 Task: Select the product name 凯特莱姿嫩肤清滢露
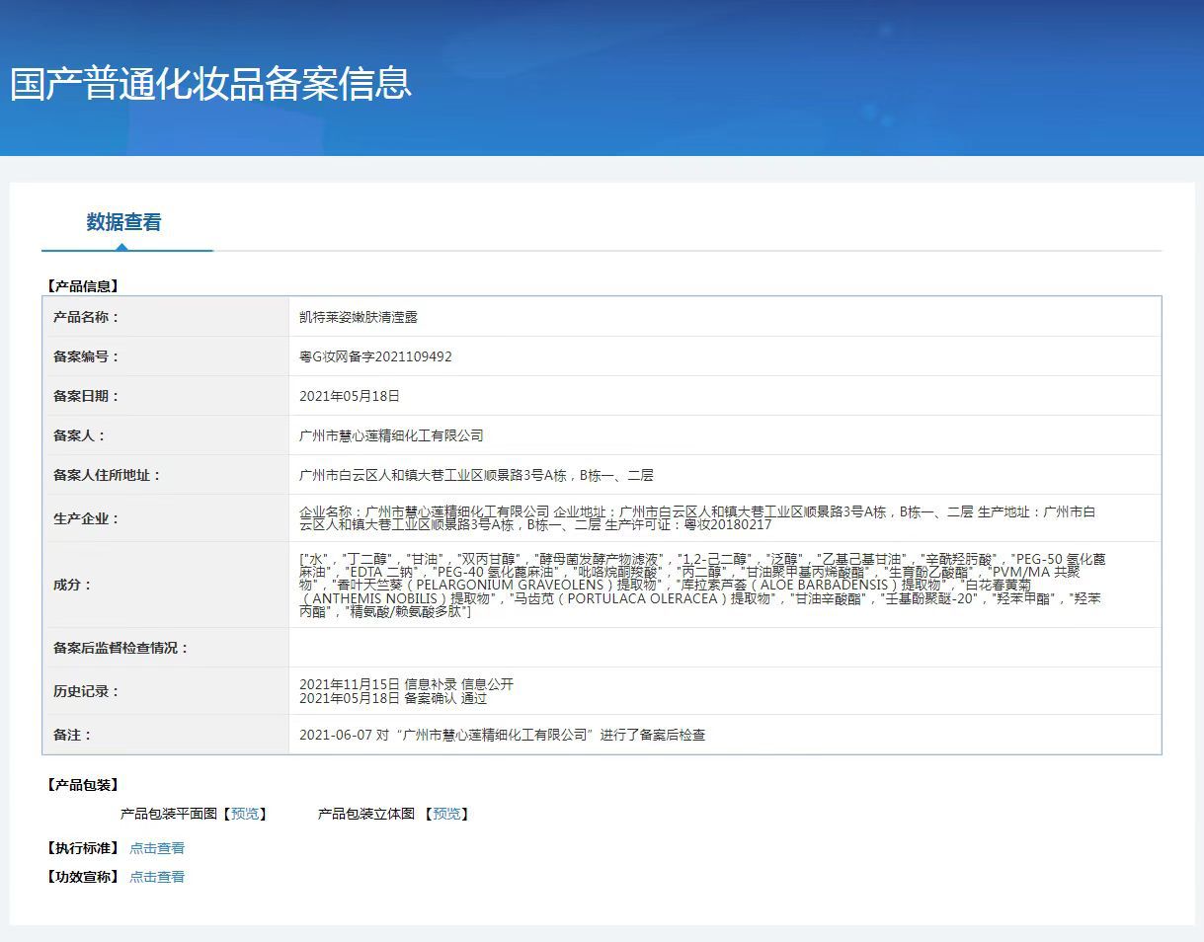click(x=359, y=317)
